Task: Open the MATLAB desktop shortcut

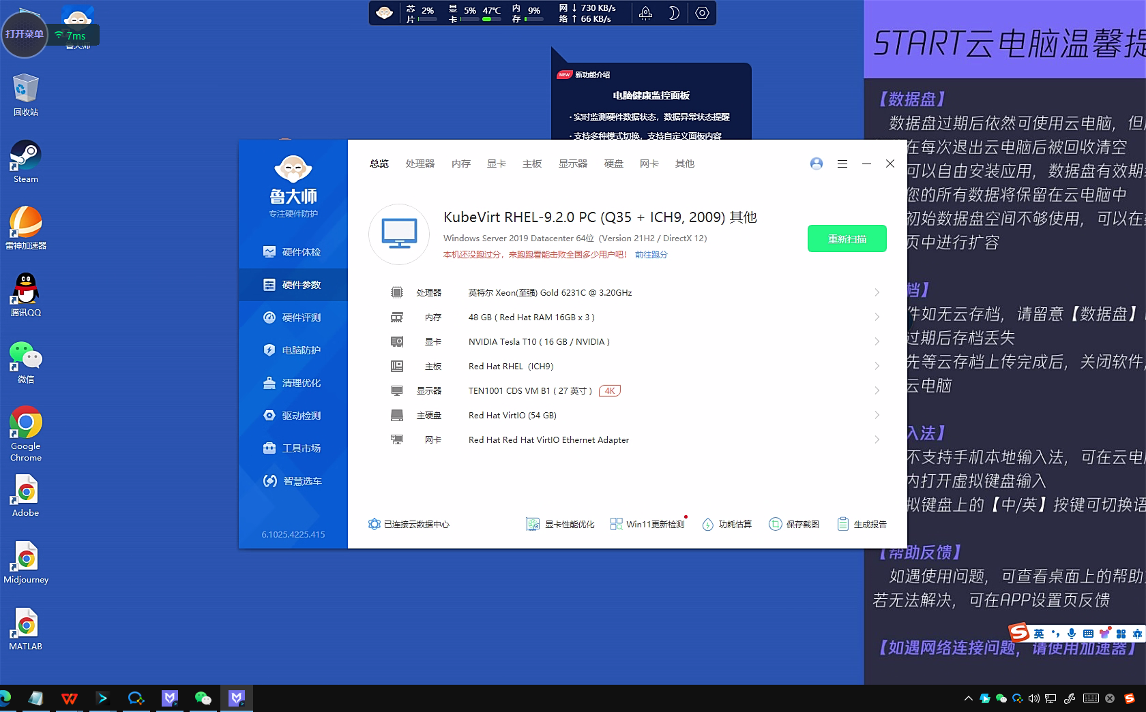Action: [x=25, y=630]
